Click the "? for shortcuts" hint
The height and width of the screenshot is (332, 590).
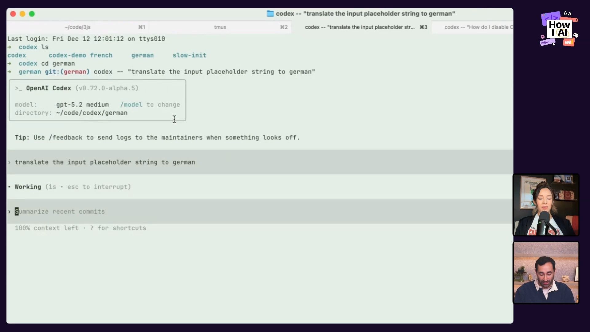click(x=118, y=228)
